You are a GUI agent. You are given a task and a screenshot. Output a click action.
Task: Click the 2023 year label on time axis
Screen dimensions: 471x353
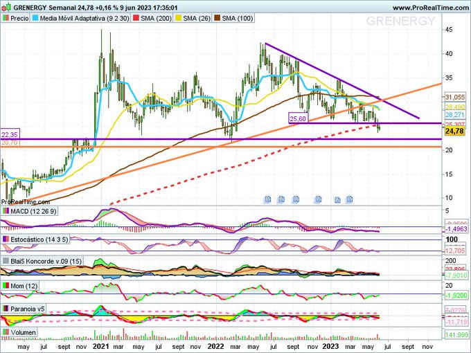330,346
